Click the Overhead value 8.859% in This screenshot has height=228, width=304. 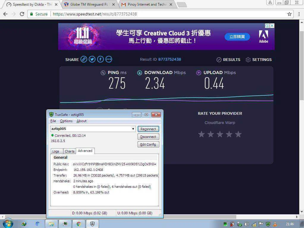click(x=81, y=192)
